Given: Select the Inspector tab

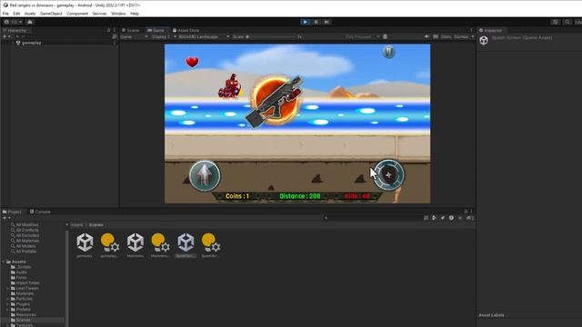Looking at the screenshot, I should (x=490, y=30).
